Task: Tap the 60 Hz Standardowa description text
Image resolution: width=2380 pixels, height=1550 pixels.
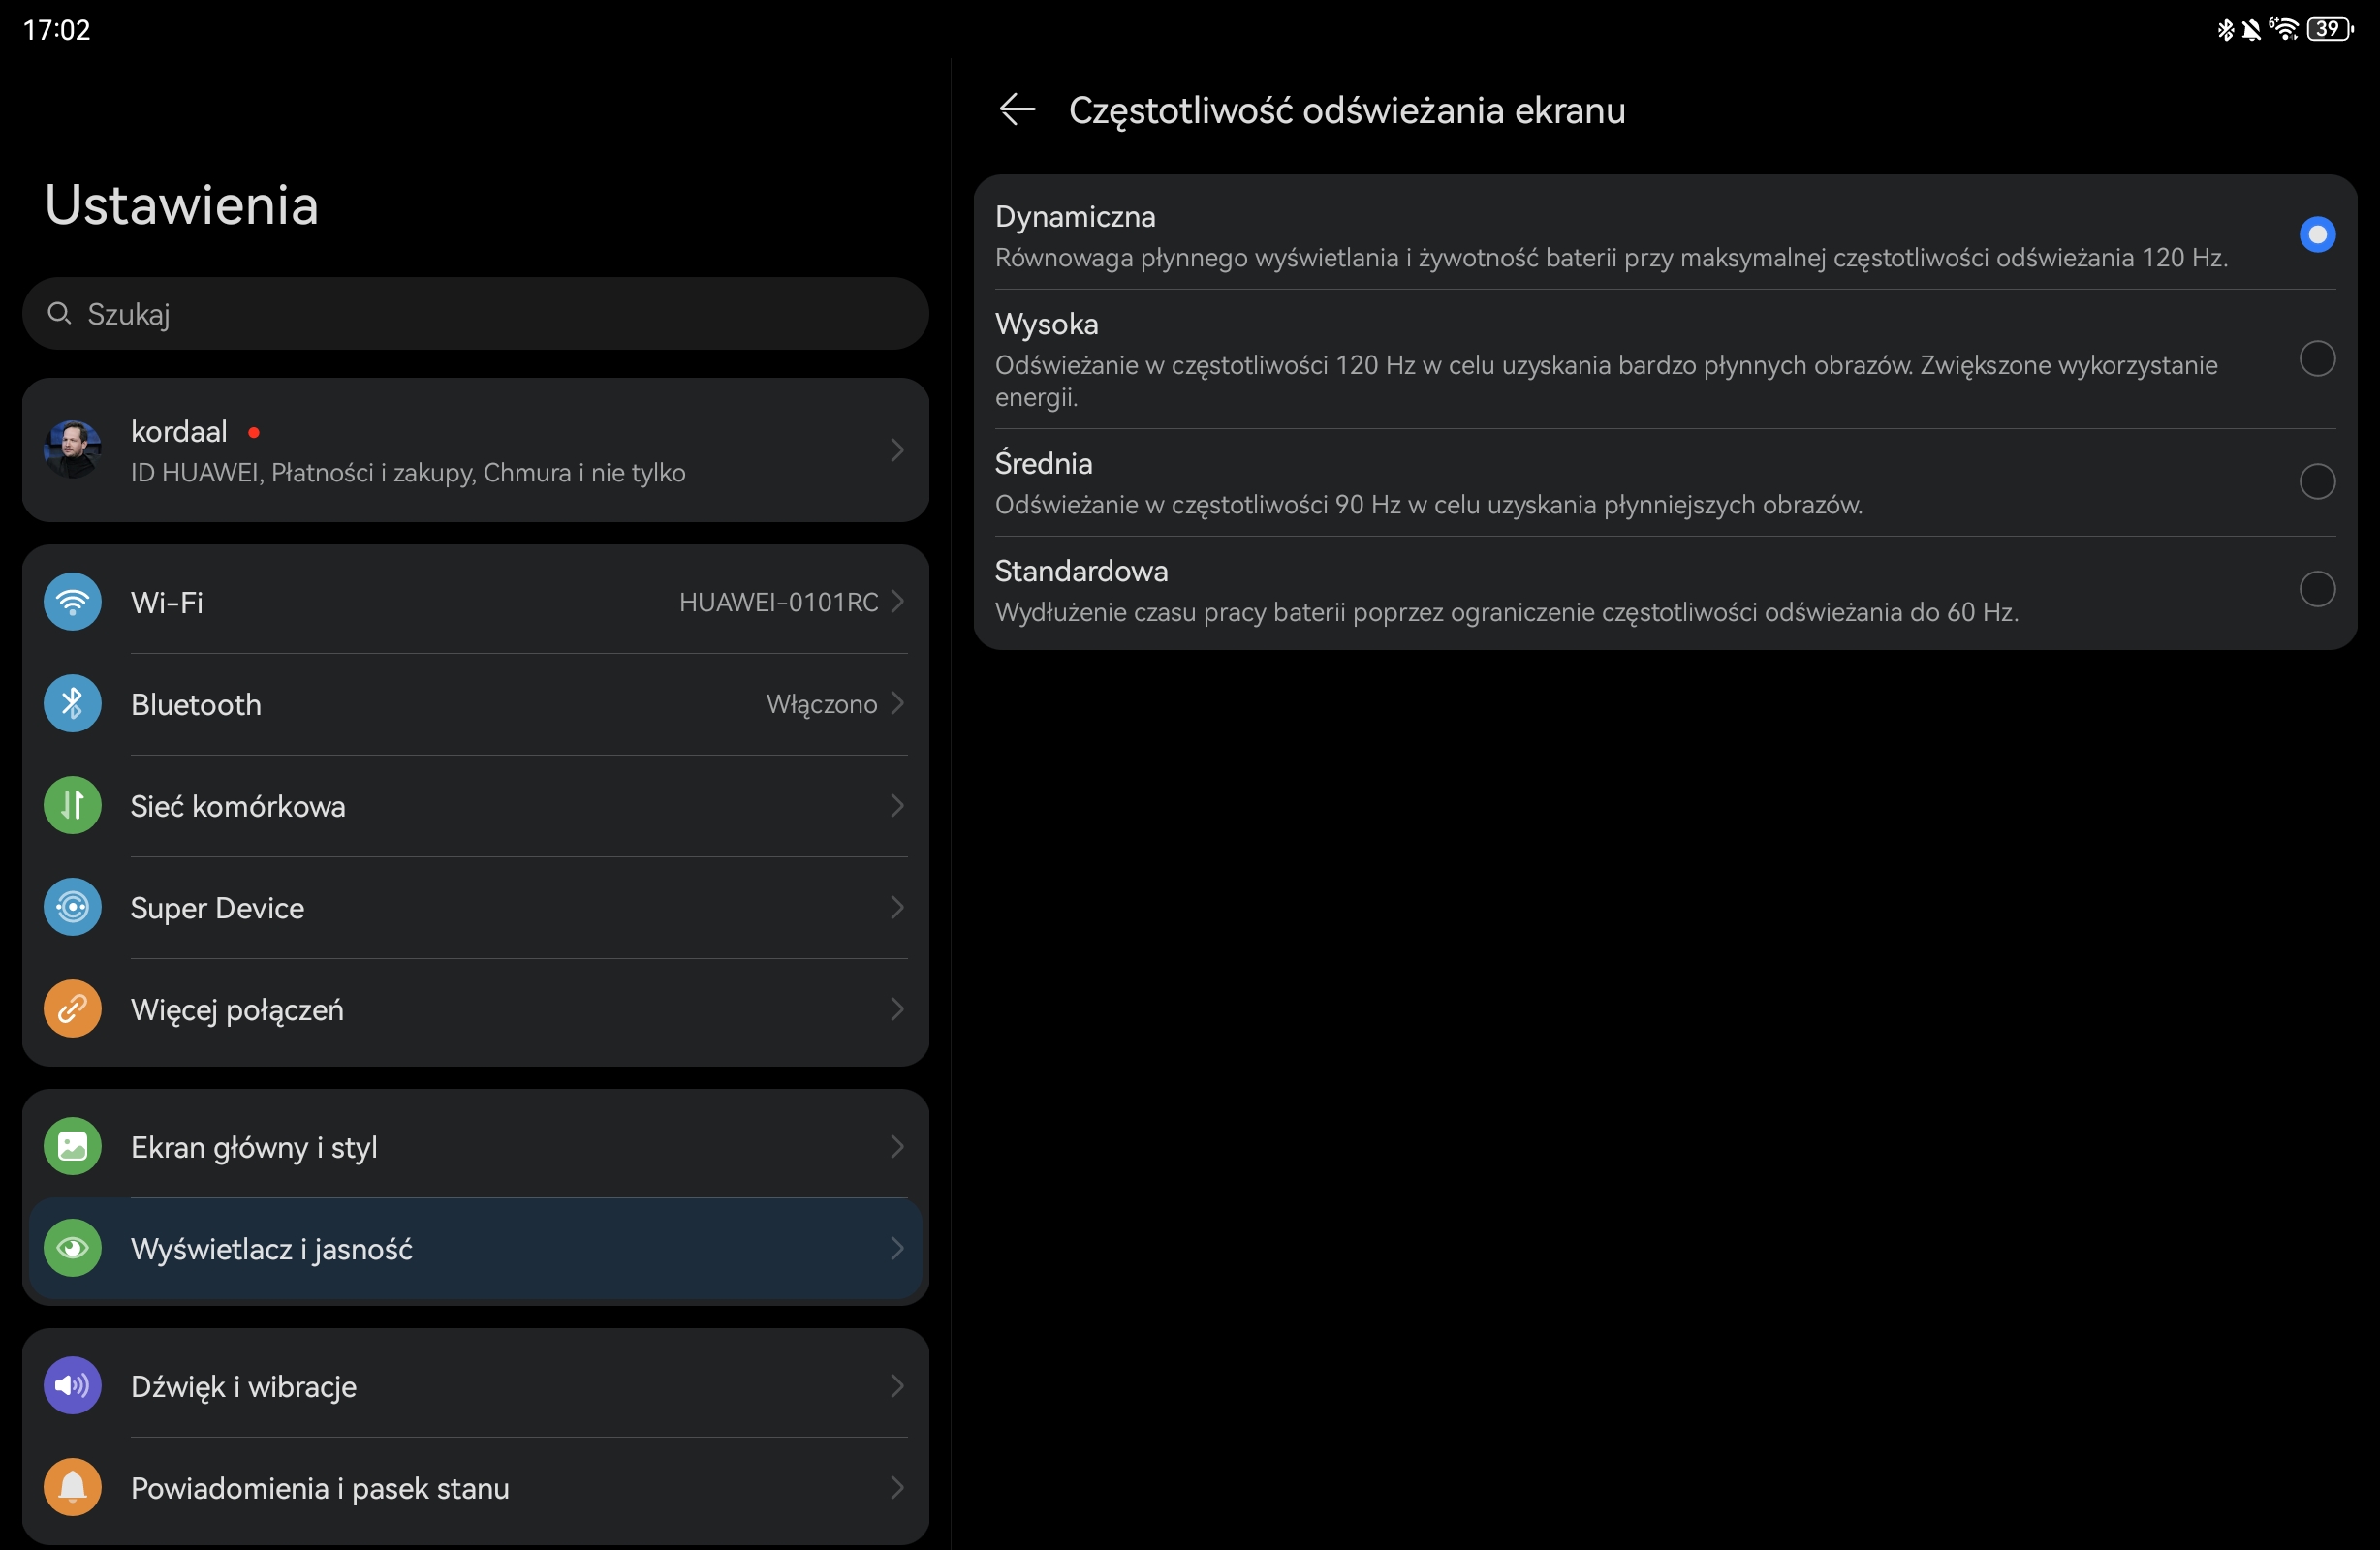Action: click(1507, 613)
